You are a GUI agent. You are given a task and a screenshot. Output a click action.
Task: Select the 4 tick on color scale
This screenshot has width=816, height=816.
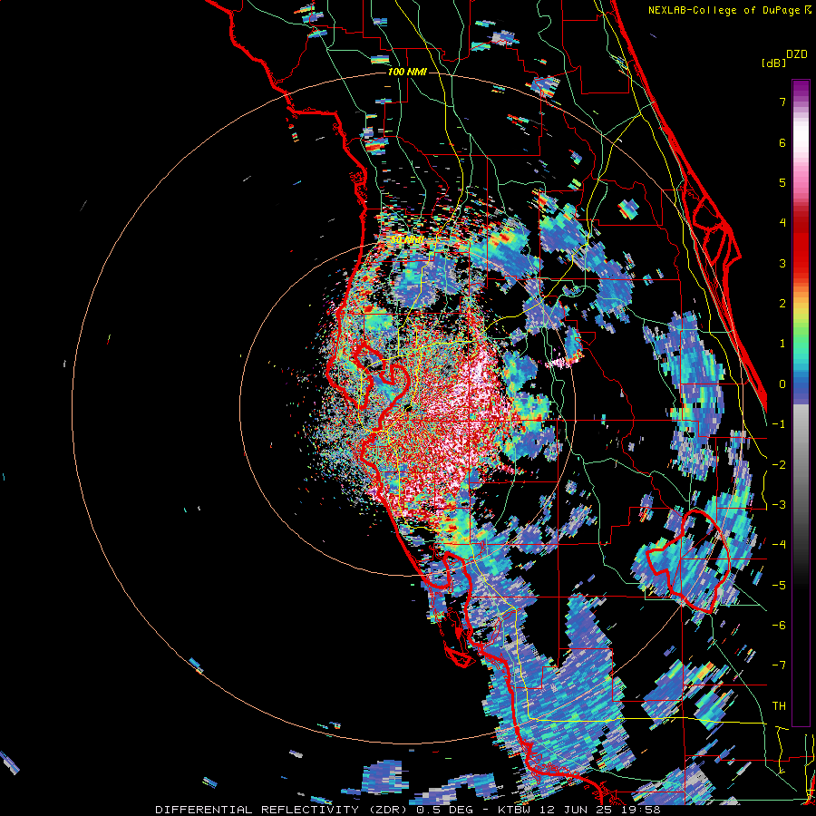pyautogui.click(x=782, y=223)
